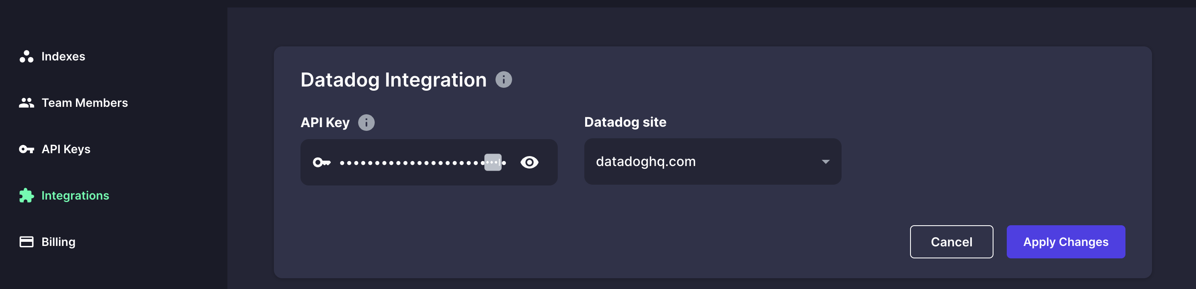Click the Team Members people icon
Viewport: 1196px width, 289px height.
point(27,103)
